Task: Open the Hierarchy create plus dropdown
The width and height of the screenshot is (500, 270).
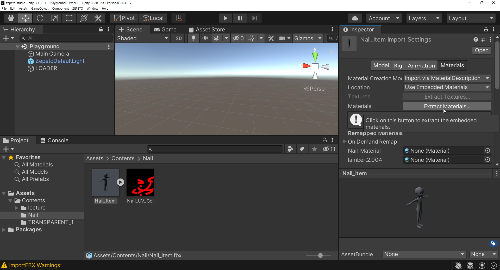Action: [8, 38]
